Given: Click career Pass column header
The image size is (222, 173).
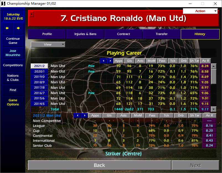Looking at the screenshot, I should [x=162, y=61].
